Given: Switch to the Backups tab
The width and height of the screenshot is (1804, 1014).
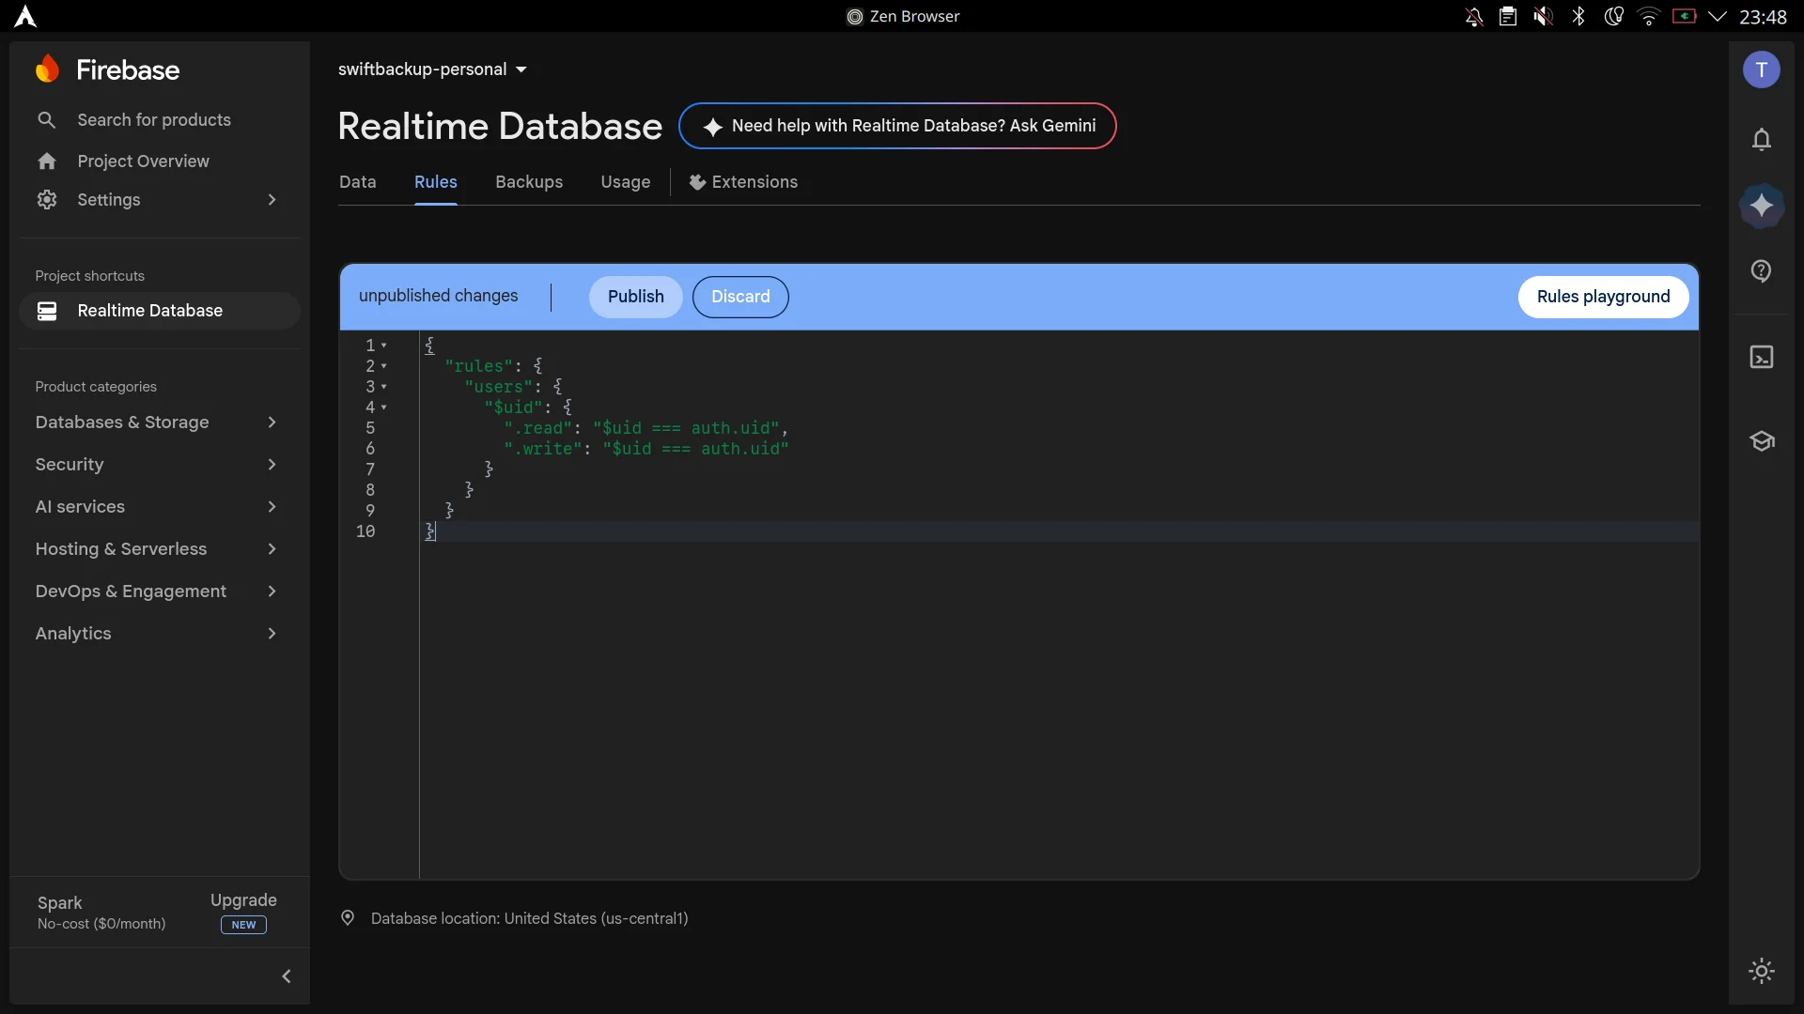Looking at the screenshot, I should [x=529, y=182].
